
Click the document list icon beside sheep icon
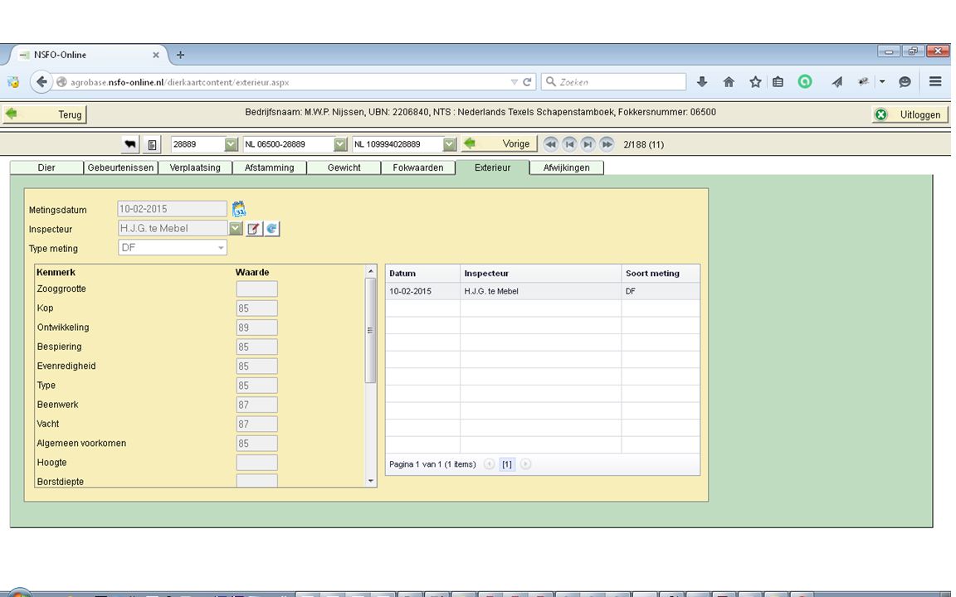click(x=152, y=144)
